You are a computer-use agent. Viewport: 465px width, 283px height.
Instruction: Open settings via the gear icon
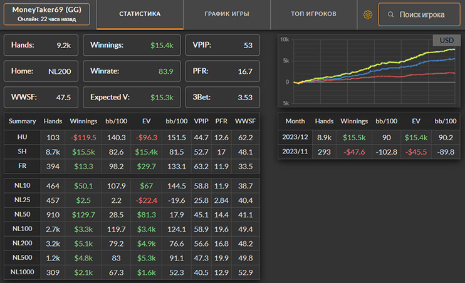pyautogui.click(x=368, y=14)
